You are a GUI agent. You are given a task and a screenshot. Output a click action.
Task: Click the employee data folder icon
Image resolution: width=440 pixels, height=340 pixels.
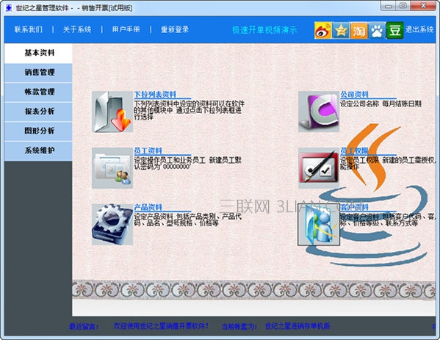pyautogui.click(x=112, y=168)
